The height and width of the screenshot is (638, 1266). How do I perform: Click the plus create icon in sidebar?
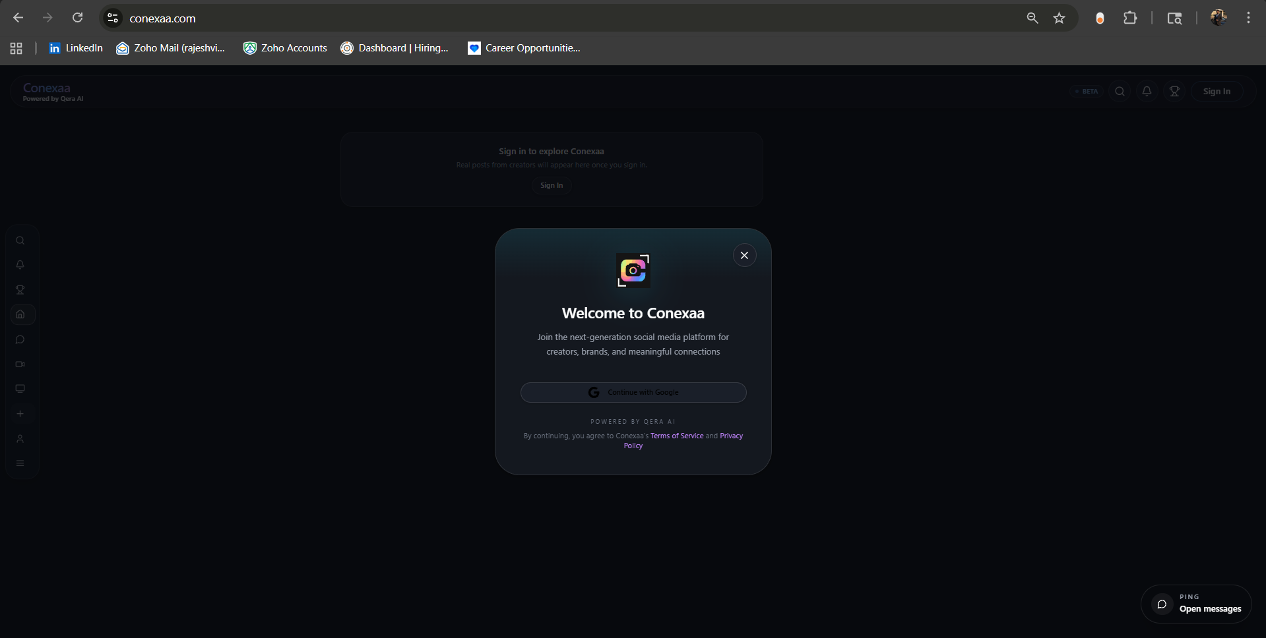click(x=20, y=414)
